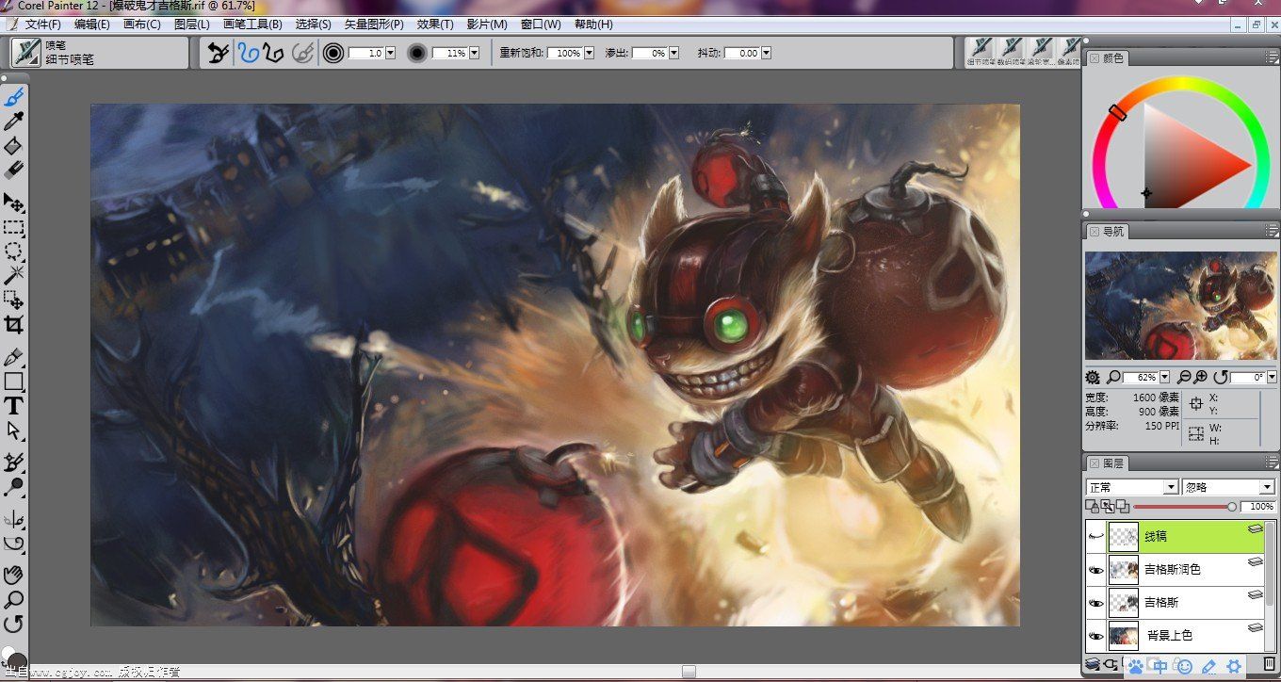This screenshot has height=682, width=1281.
Task: Choose the Paint Bucket tool
Action: [13, 146]
